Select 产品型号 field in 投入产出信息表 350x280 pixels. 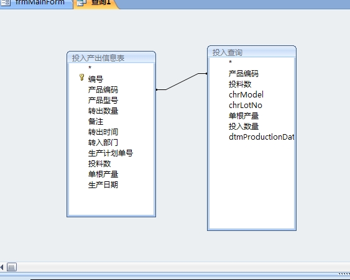click(x=103, y=101)
